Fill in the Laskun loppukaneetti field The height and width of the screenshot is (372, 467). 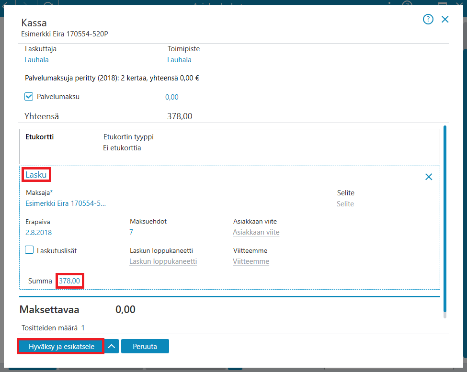[x=163, y=261]
